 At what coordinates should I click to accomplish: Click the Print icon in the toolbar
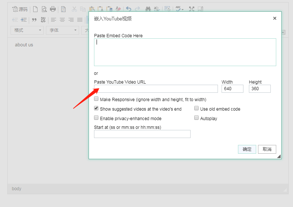[x=53, y=9]
